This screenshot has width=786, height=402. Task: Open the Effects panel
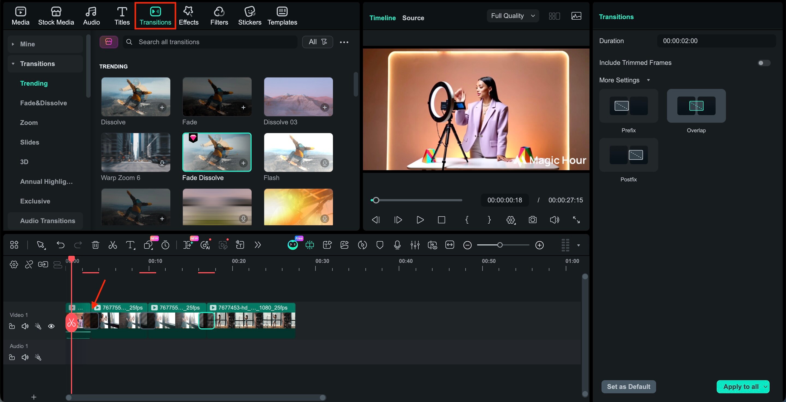click(x=188, y=15)
